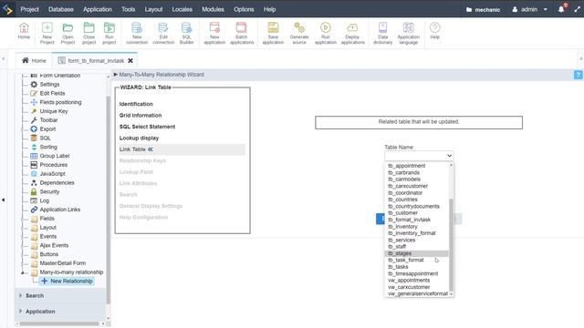
Task: Click New connection database icon
Action: point(137,33)
